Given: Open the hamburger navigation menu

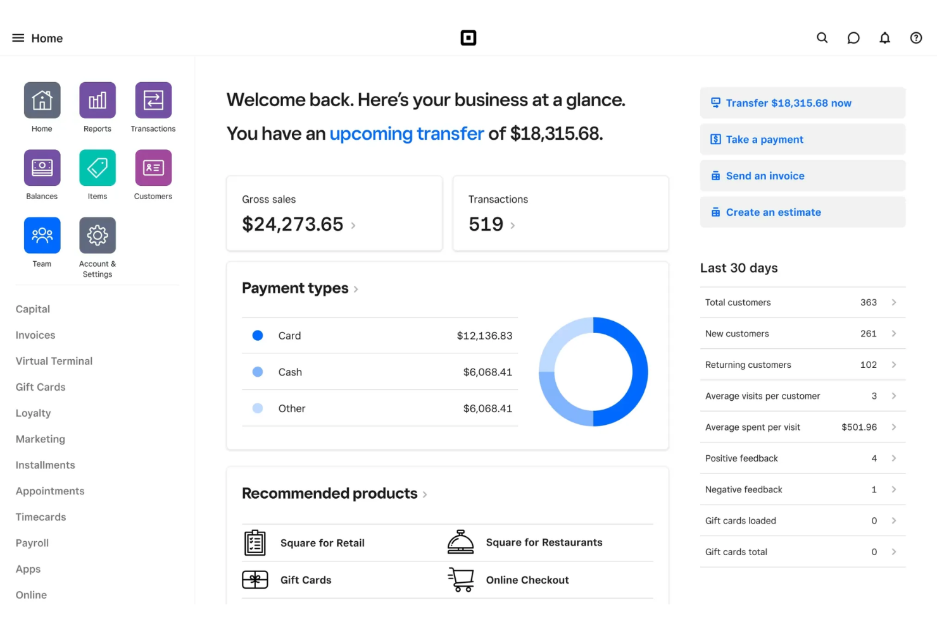Looking at the screenshot, I should pos(18,37).
